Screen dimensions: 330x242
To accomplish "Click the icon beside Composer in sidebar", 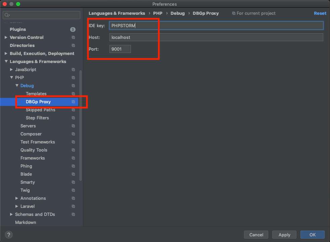I will tap(73, 134).
